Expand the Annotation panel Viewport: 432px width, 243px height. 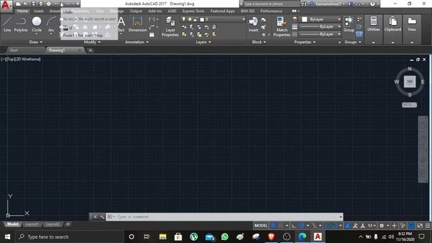[x=137, y=42]
